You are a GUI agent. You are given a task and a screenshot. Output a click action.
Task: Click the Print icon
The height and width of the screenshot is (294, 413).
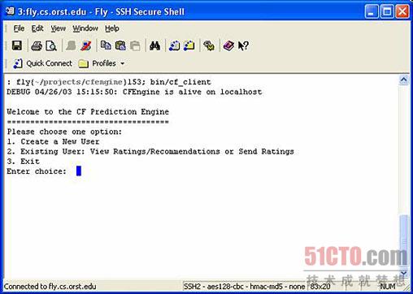37,45
